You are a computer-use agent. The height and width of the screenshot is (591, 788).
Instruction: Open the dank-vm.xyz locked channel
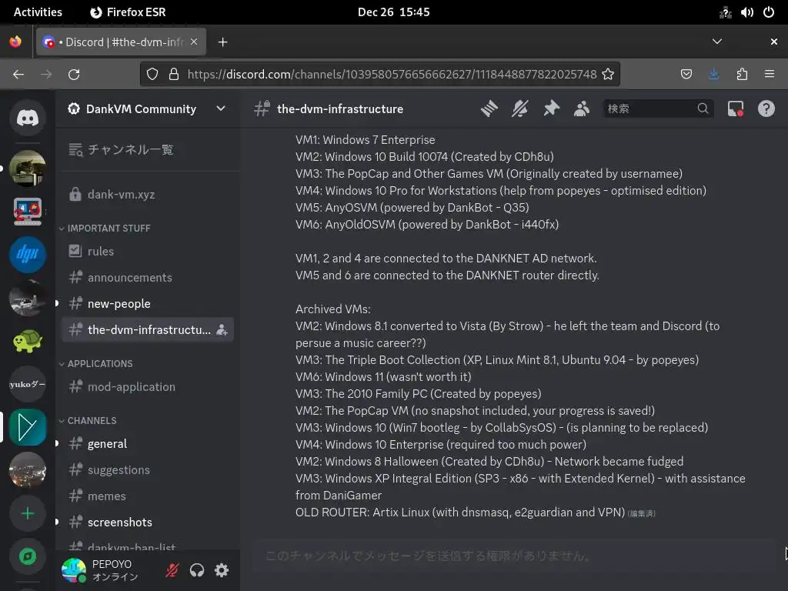147,195
